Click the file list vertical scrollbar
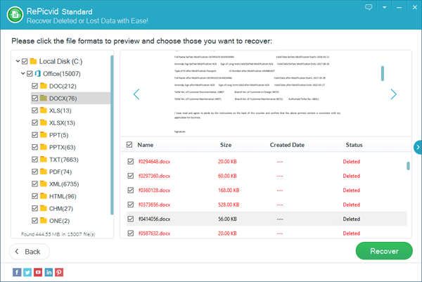Viewport: 422px width, 282px height. (x=409, y=166)
